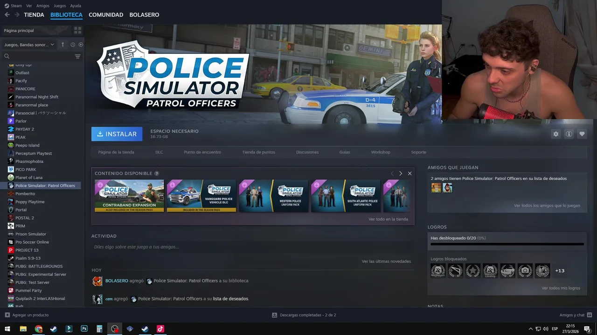
Task: Open Ayuda menu
Action: [x=76, y=6]
